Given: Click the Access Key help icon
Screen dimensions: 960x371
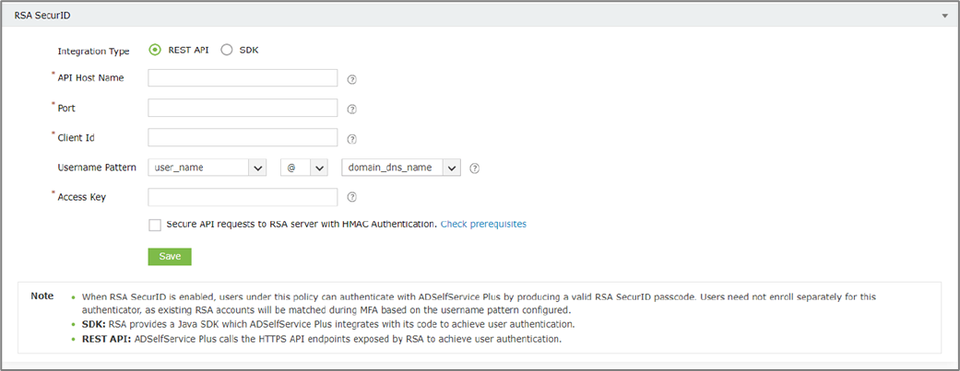Looking at the screenshot, I should click(x=352, y=197).
